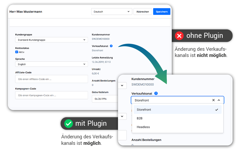Click the Verkaufskanal select field showing Storefront
The height and width of the screenshot is (151, 243).
170,100
